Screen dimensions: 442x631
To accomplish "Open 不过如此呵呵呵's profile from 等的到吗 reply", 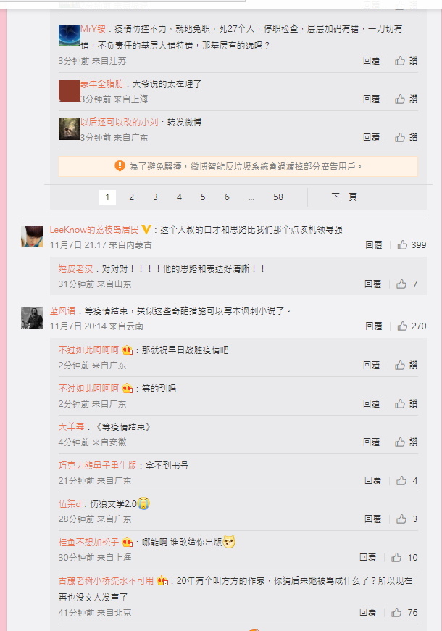I will point(88,388).
